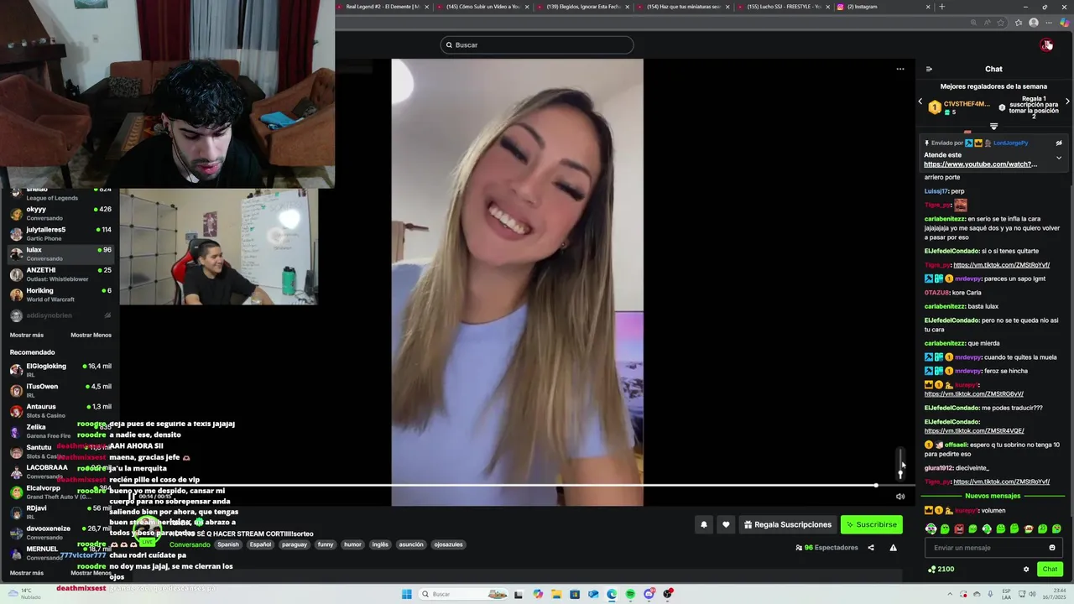This screenshot has width=1074, height=604.
Task: Open the Copilot icon in the browser toolbar
Action: click(1065, 23)
